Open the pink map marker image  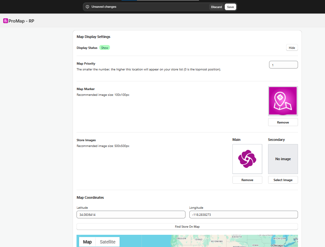[283, 101]
